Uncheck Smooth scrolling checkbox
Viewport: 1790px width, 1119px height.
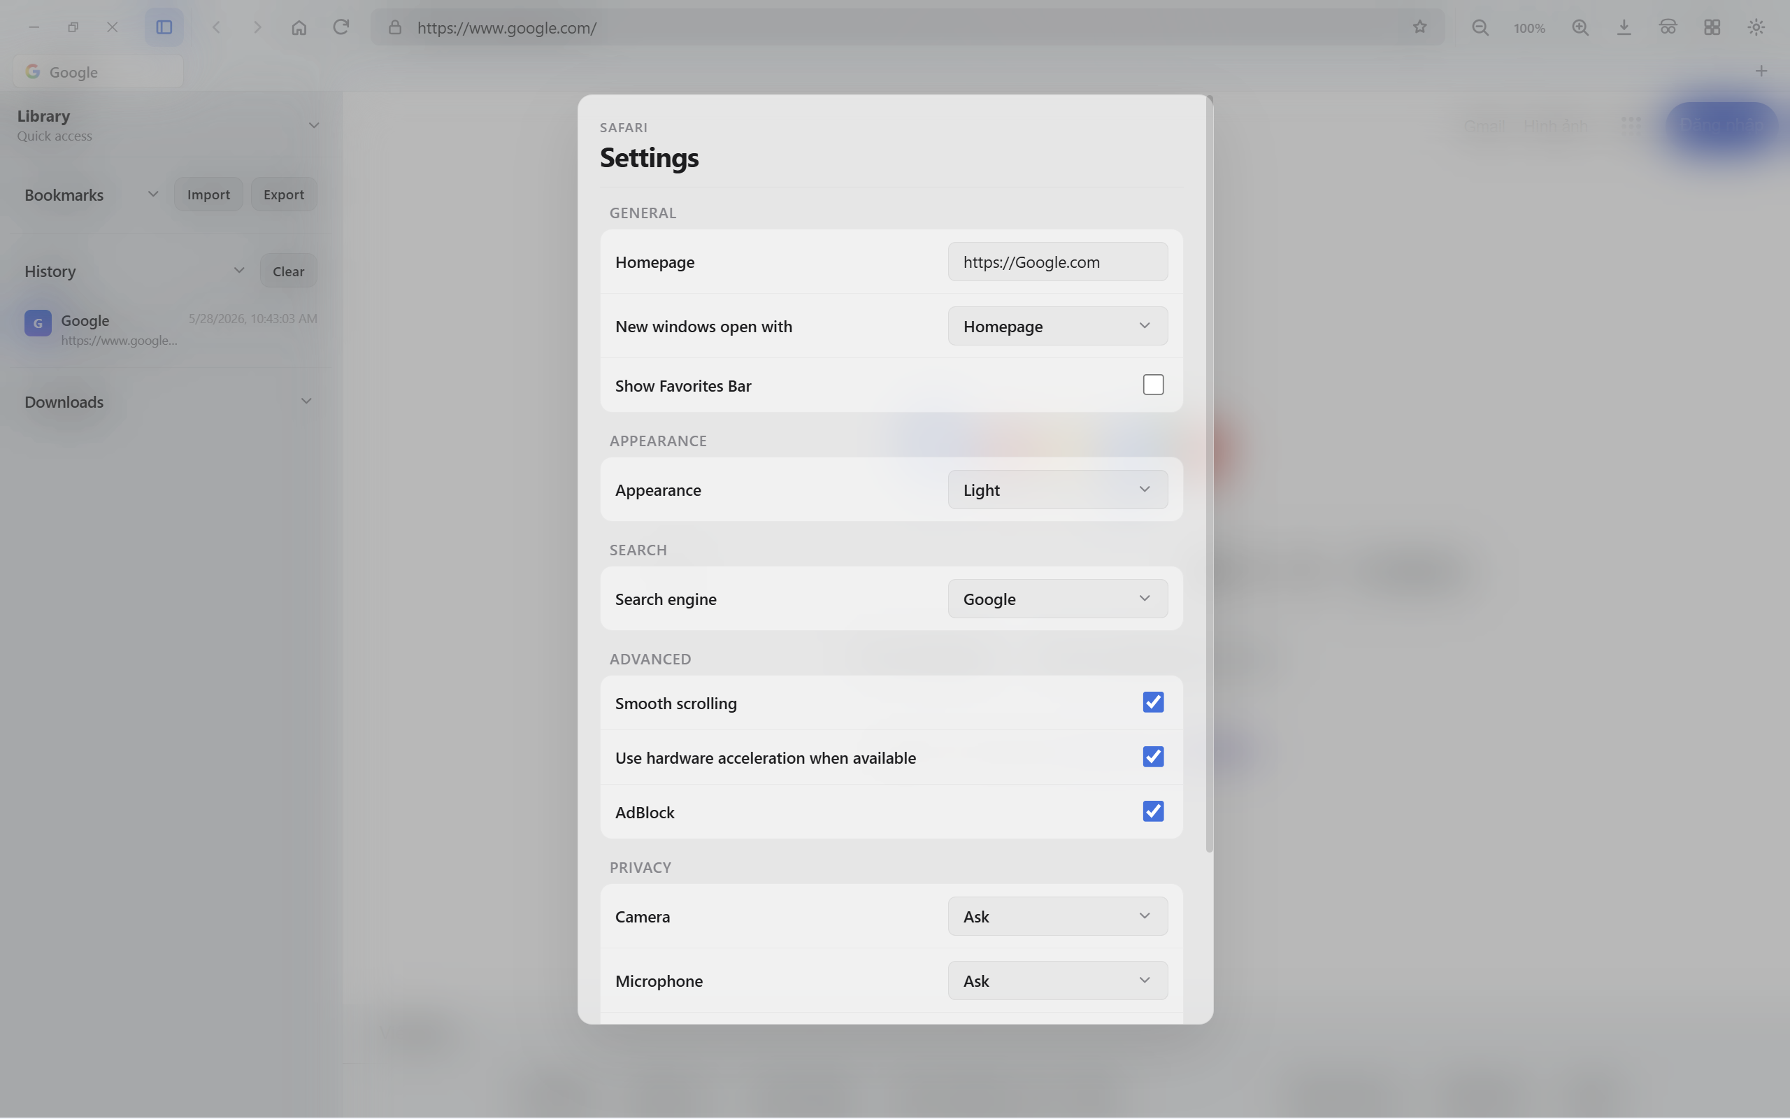point(1153,702)
